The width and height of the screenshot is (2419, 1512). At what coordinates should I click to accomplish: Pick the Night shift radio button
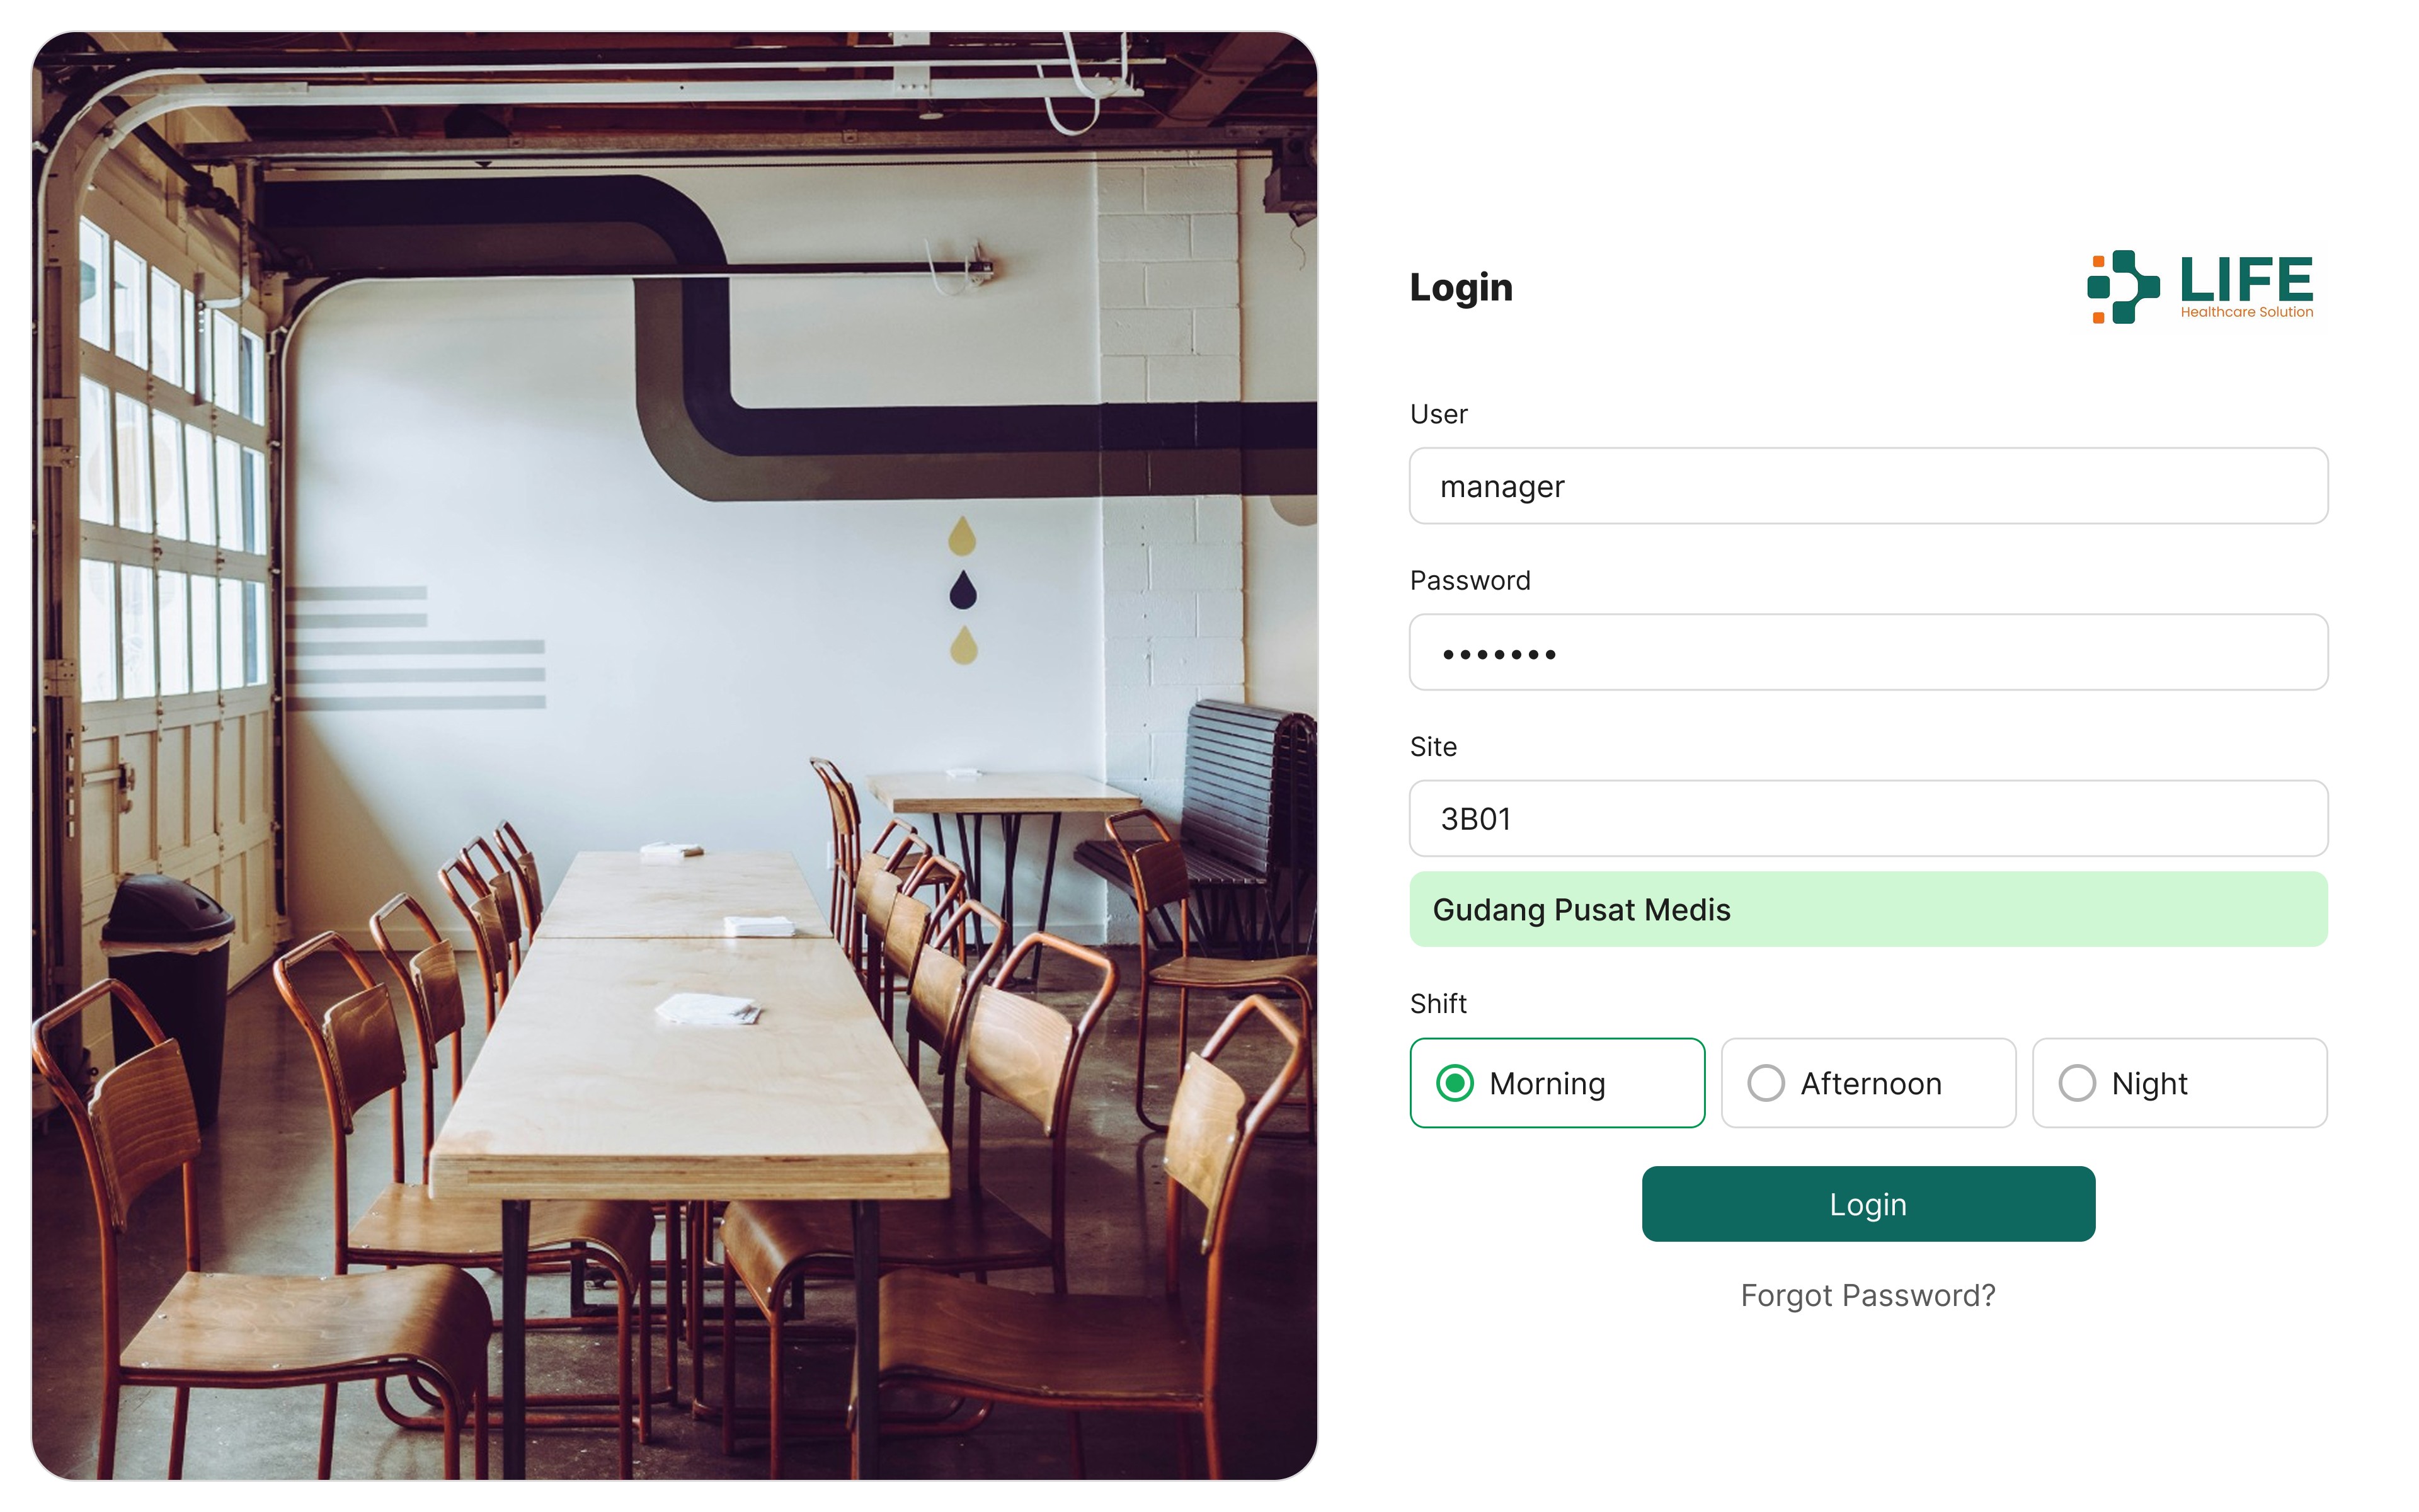pos(2077,1083)
